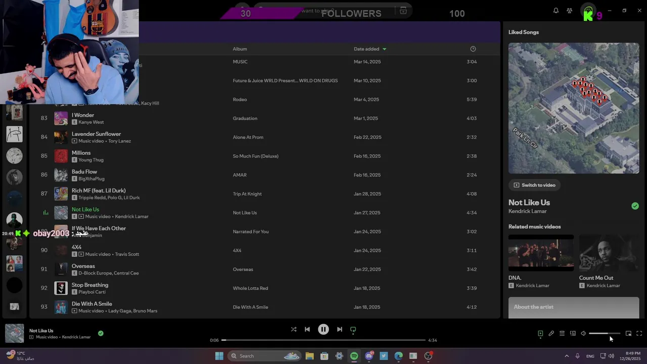Select the Lavender Sunflower track
Viewport: 647px width, 364px height.
pyautogui.click(x=265, y=137)
